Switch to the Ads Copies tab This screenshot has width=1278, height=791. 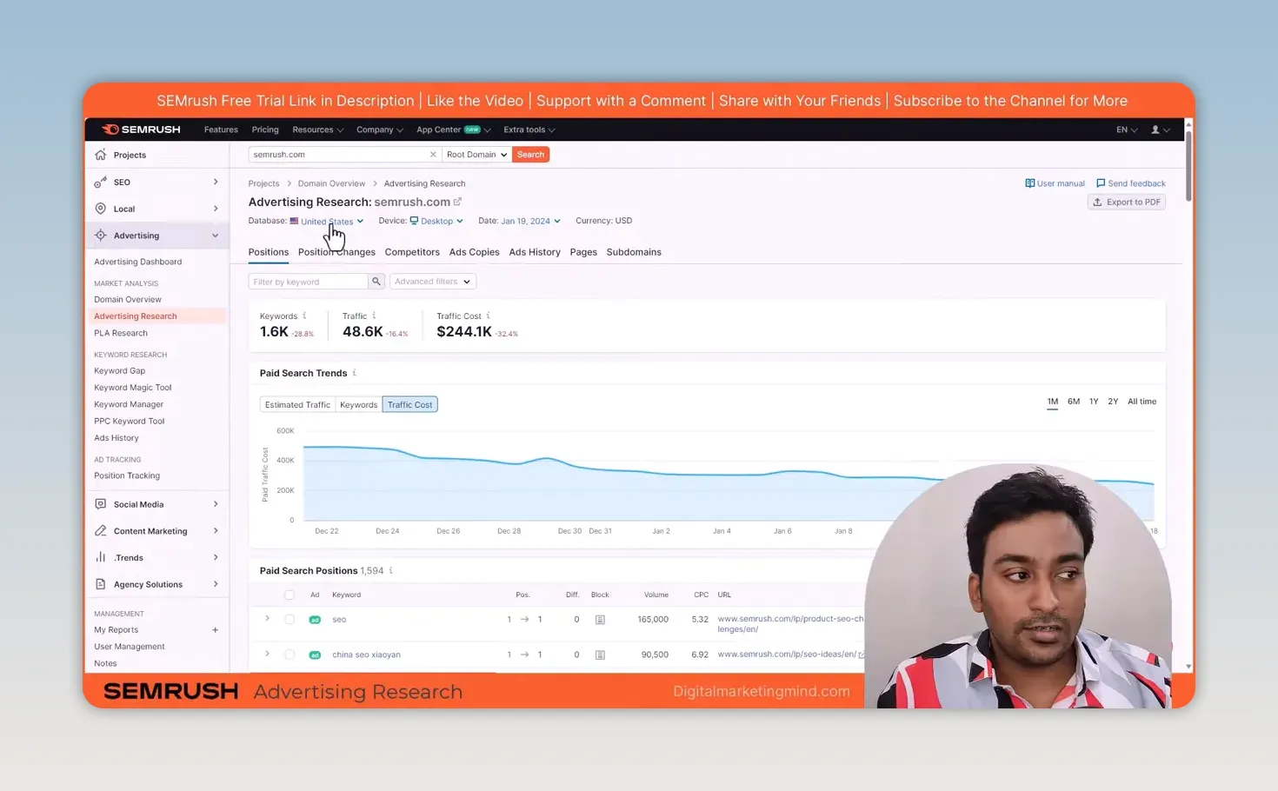coord(474,252)
